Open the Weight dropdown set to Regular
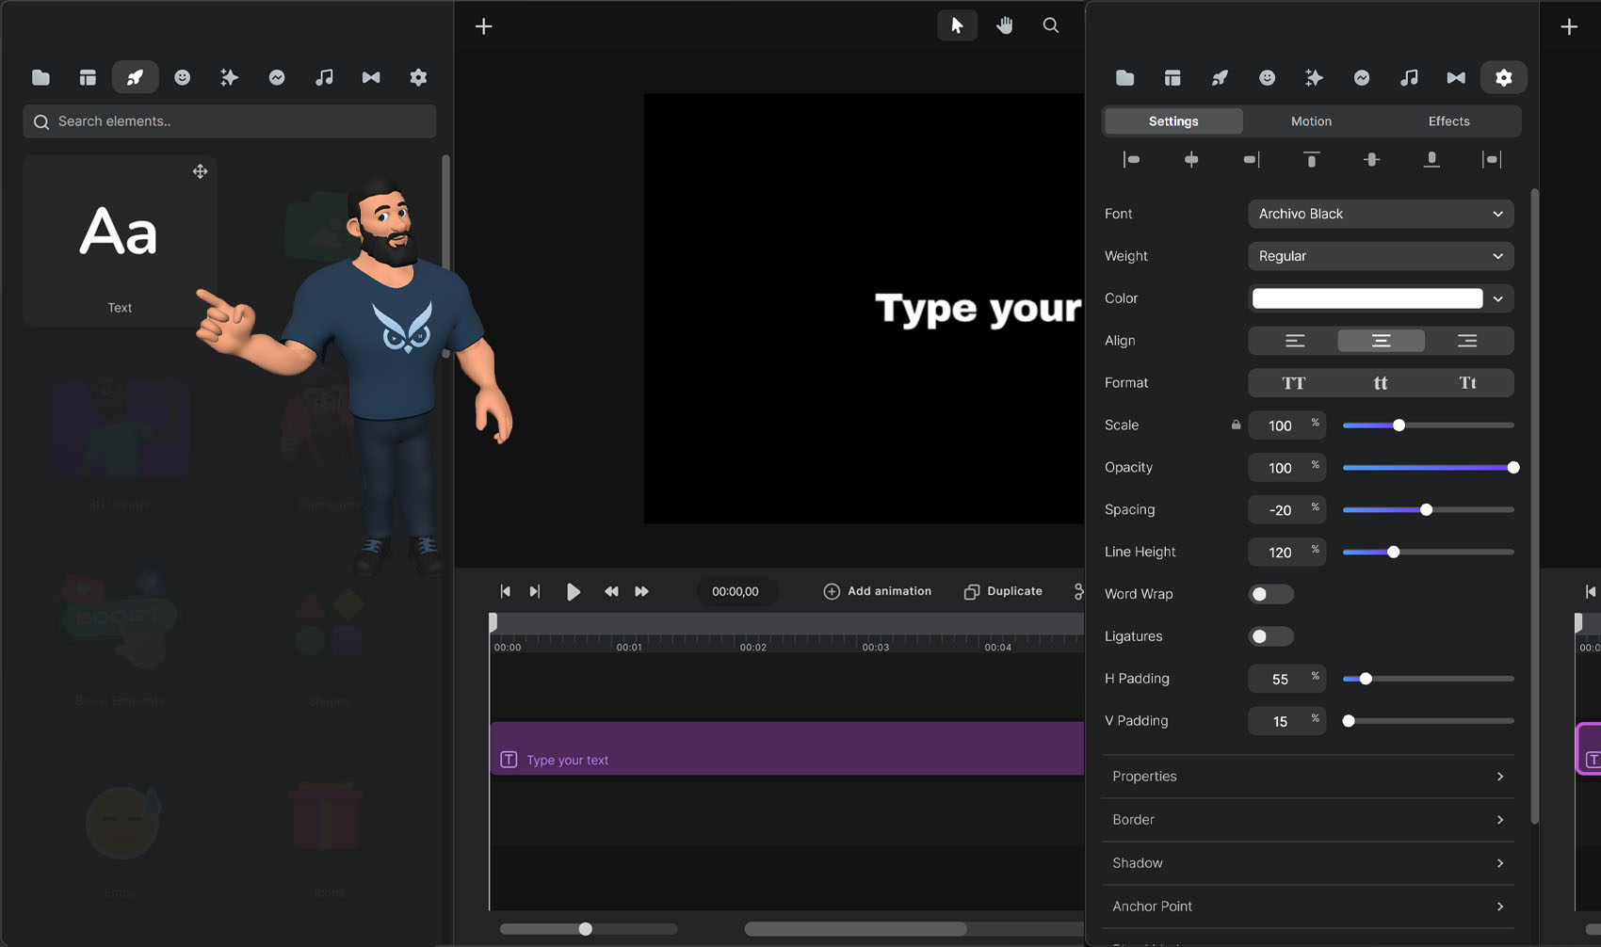Viewport: 1601px width, 947px height. pyautogui.click(x=1380, y=256)
